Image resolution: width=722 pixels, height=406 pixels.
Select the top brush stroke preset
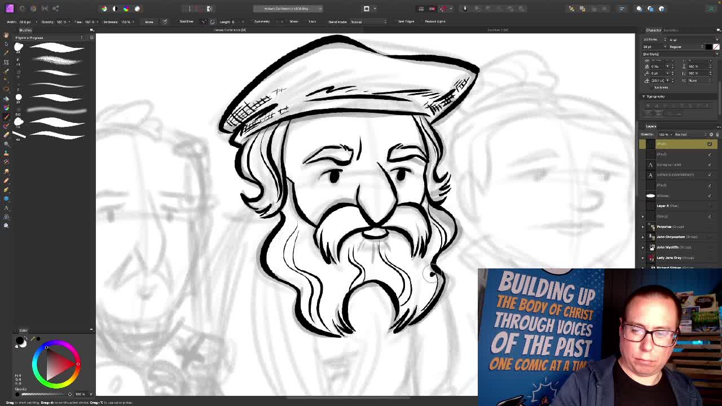click(x=56, y=48)
